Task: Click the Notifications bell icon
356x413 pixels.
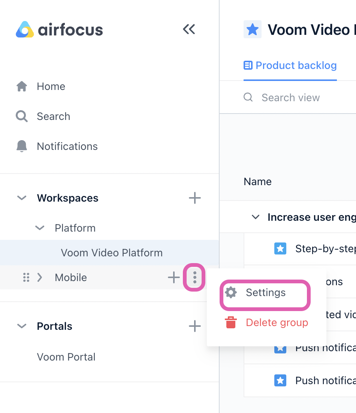Action: (22, 146)
